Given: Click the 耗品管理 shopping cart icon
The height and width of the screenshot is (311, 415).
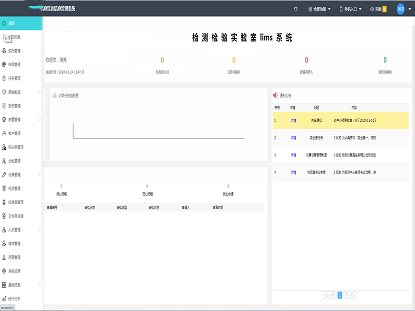Looking at the screenshot, I should pyautogui.click(x=4, y=189).
